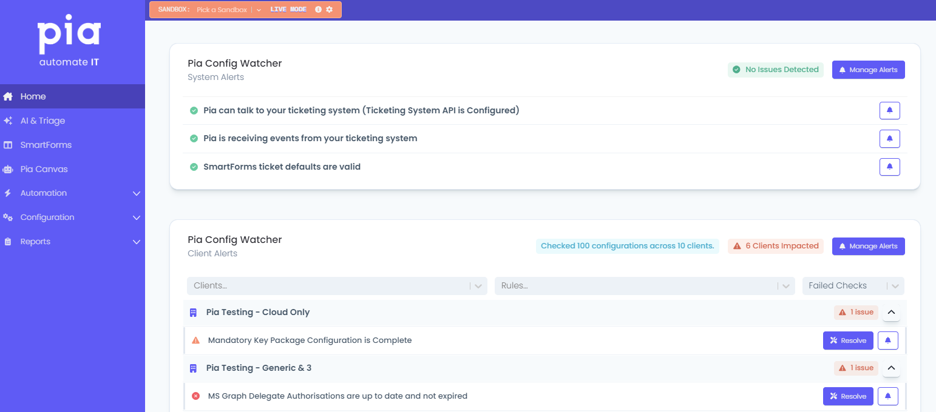
Task: Collapse the Pia Testing - Generic & 3 group
Action: click(x=891, y=368)
